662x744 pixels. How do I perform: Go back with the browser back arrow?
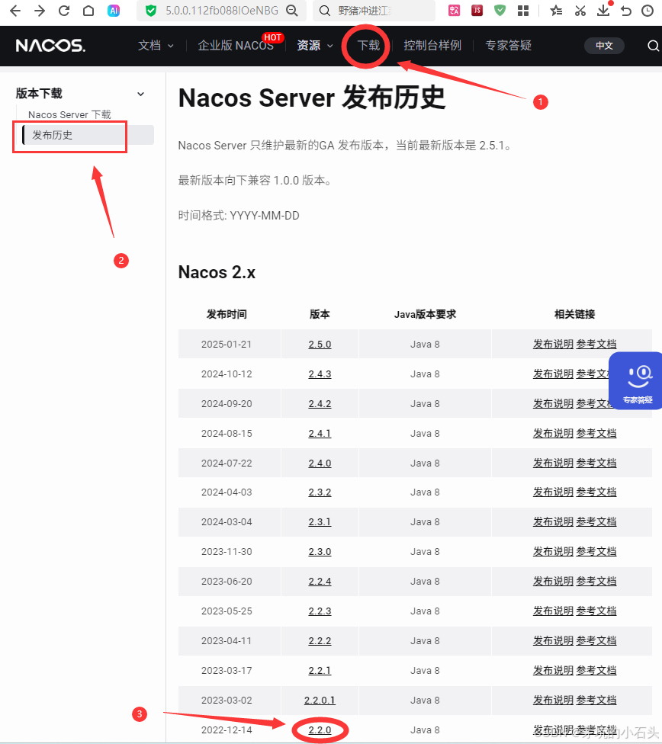coord(15,11)
